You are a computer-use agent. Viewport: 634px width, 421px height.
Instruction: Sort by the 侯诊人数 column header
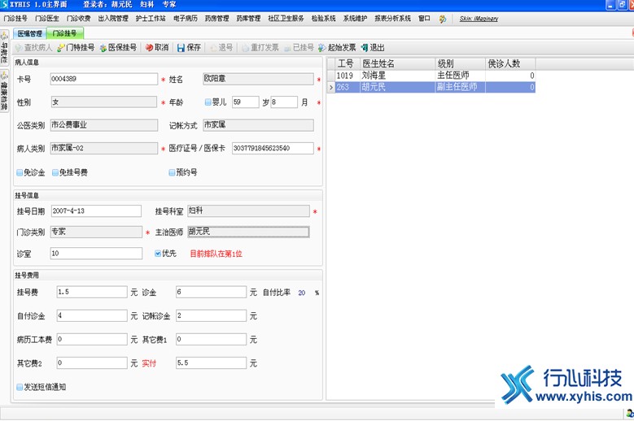[510, 63]
